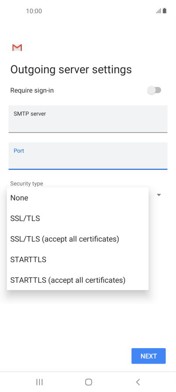
Task: Choose SSL/TLS from the list
Action: [x=78, y=219]
